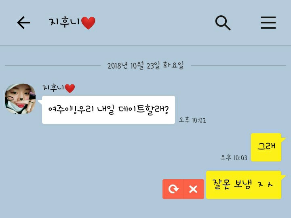Select the message asking 내일 데이트할래?
Image resolution: width=291 pixels, height=218 pixels.
tap(108, 110)
